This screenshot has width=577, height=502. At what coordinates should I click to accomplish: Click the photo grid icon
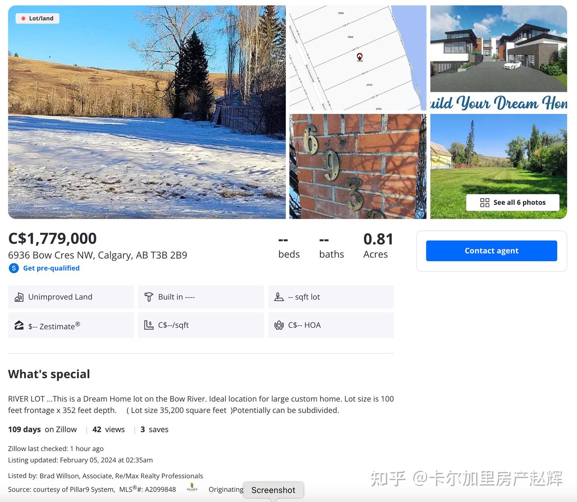point(484,202)
